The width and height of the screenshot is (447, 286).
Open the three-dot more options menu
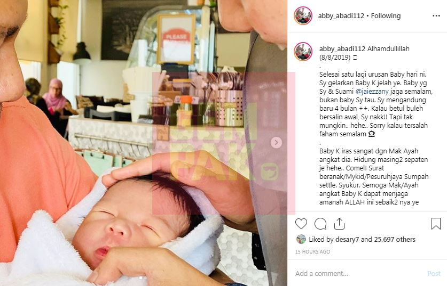tap(436, 16)
